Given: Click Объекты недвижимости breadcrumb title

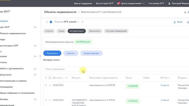Looking at the screenshot, I should point(60,12).
